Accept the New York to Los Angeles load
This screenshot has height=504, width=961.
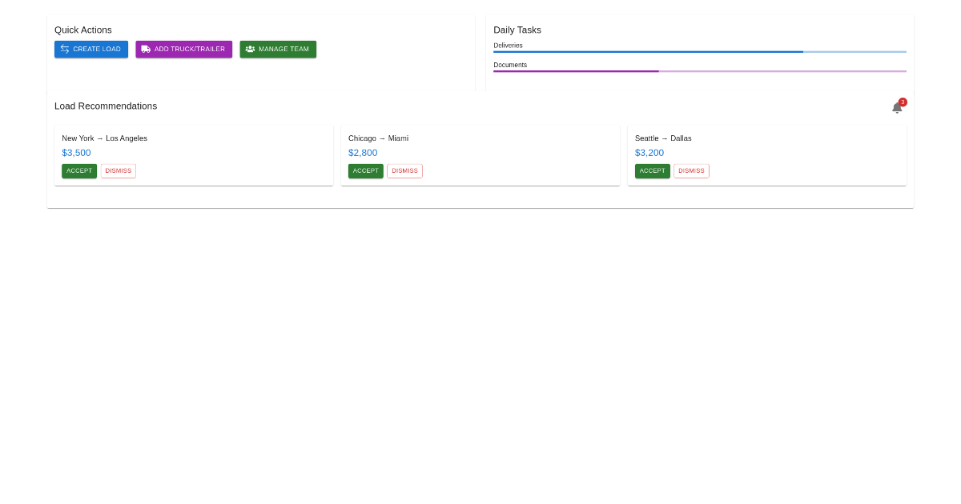[79, 170]
